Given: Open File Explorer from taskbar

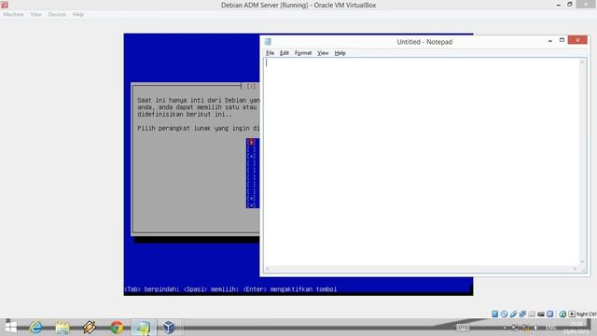Looking at the screenshot, I should 62,328.
